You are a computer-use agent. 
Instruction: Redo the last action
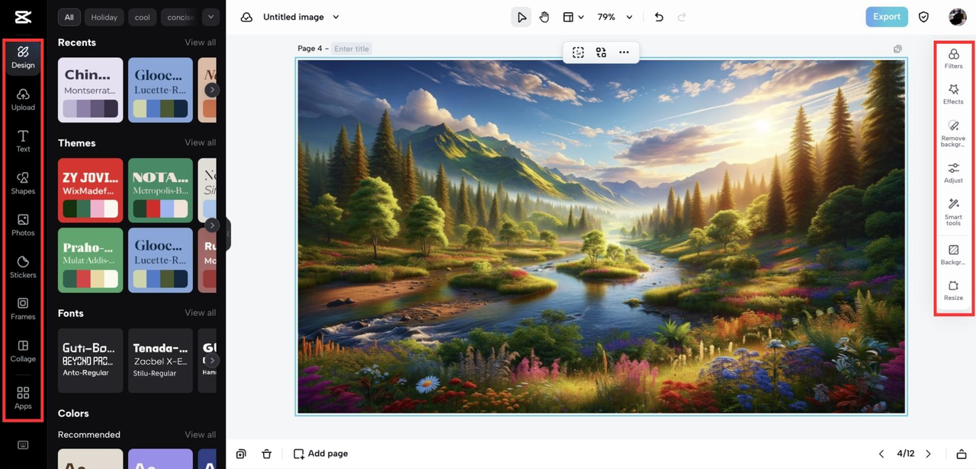682,17
